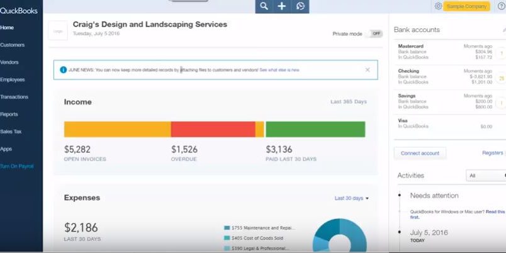Click the green Paid income bar segment

[315, 129]
